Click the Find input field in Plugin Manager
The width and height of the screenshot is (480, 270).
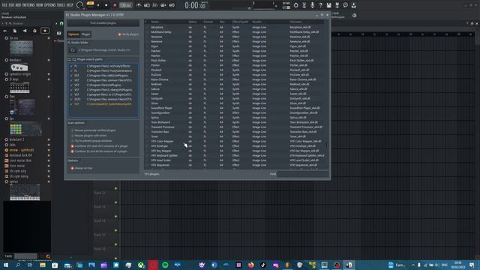[302, 174]
